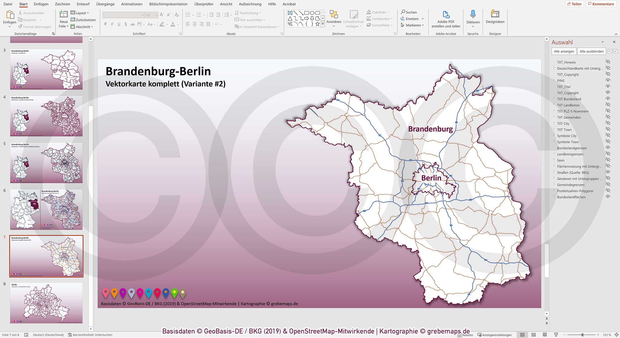Click the Teilen button
This screenshot has height=338, width=620.
click(575, 4)
